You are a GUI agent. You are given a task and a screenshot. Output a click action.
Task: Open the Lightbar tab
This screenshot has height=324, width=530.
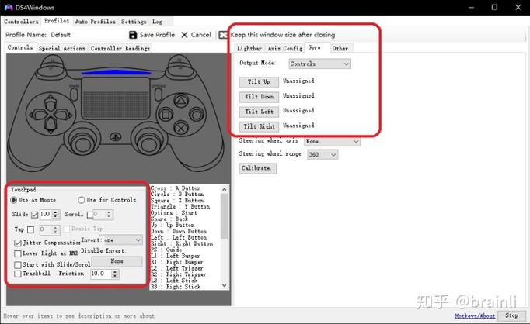(x=249, y=49)
